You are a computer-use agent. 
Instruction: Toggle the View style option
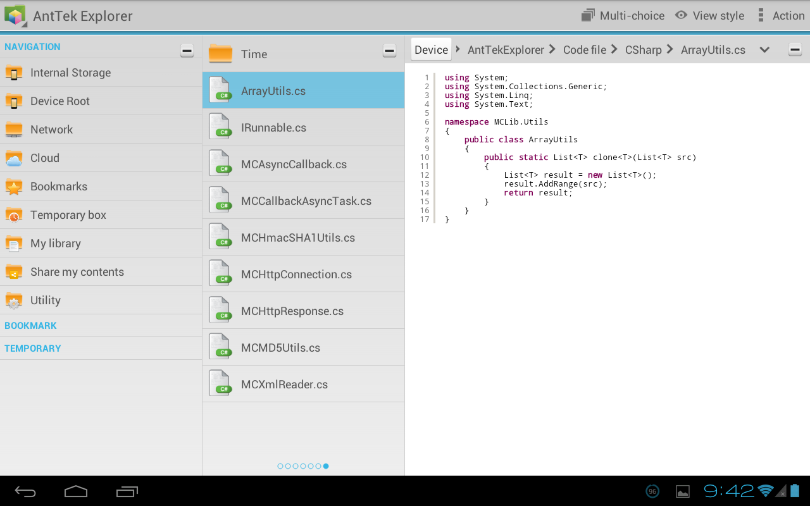[x=709, y=15]
